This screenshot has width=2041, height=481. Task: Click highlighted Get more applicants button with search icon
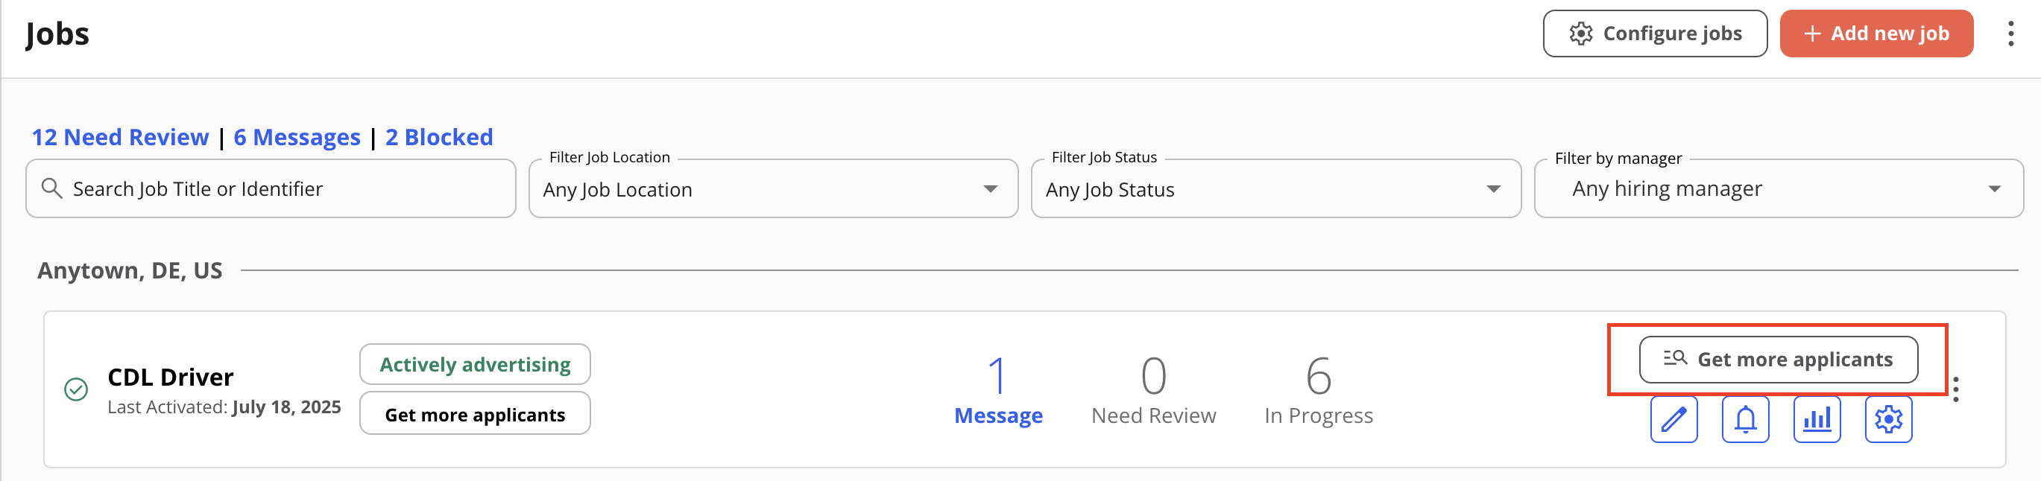[1778, 360]
